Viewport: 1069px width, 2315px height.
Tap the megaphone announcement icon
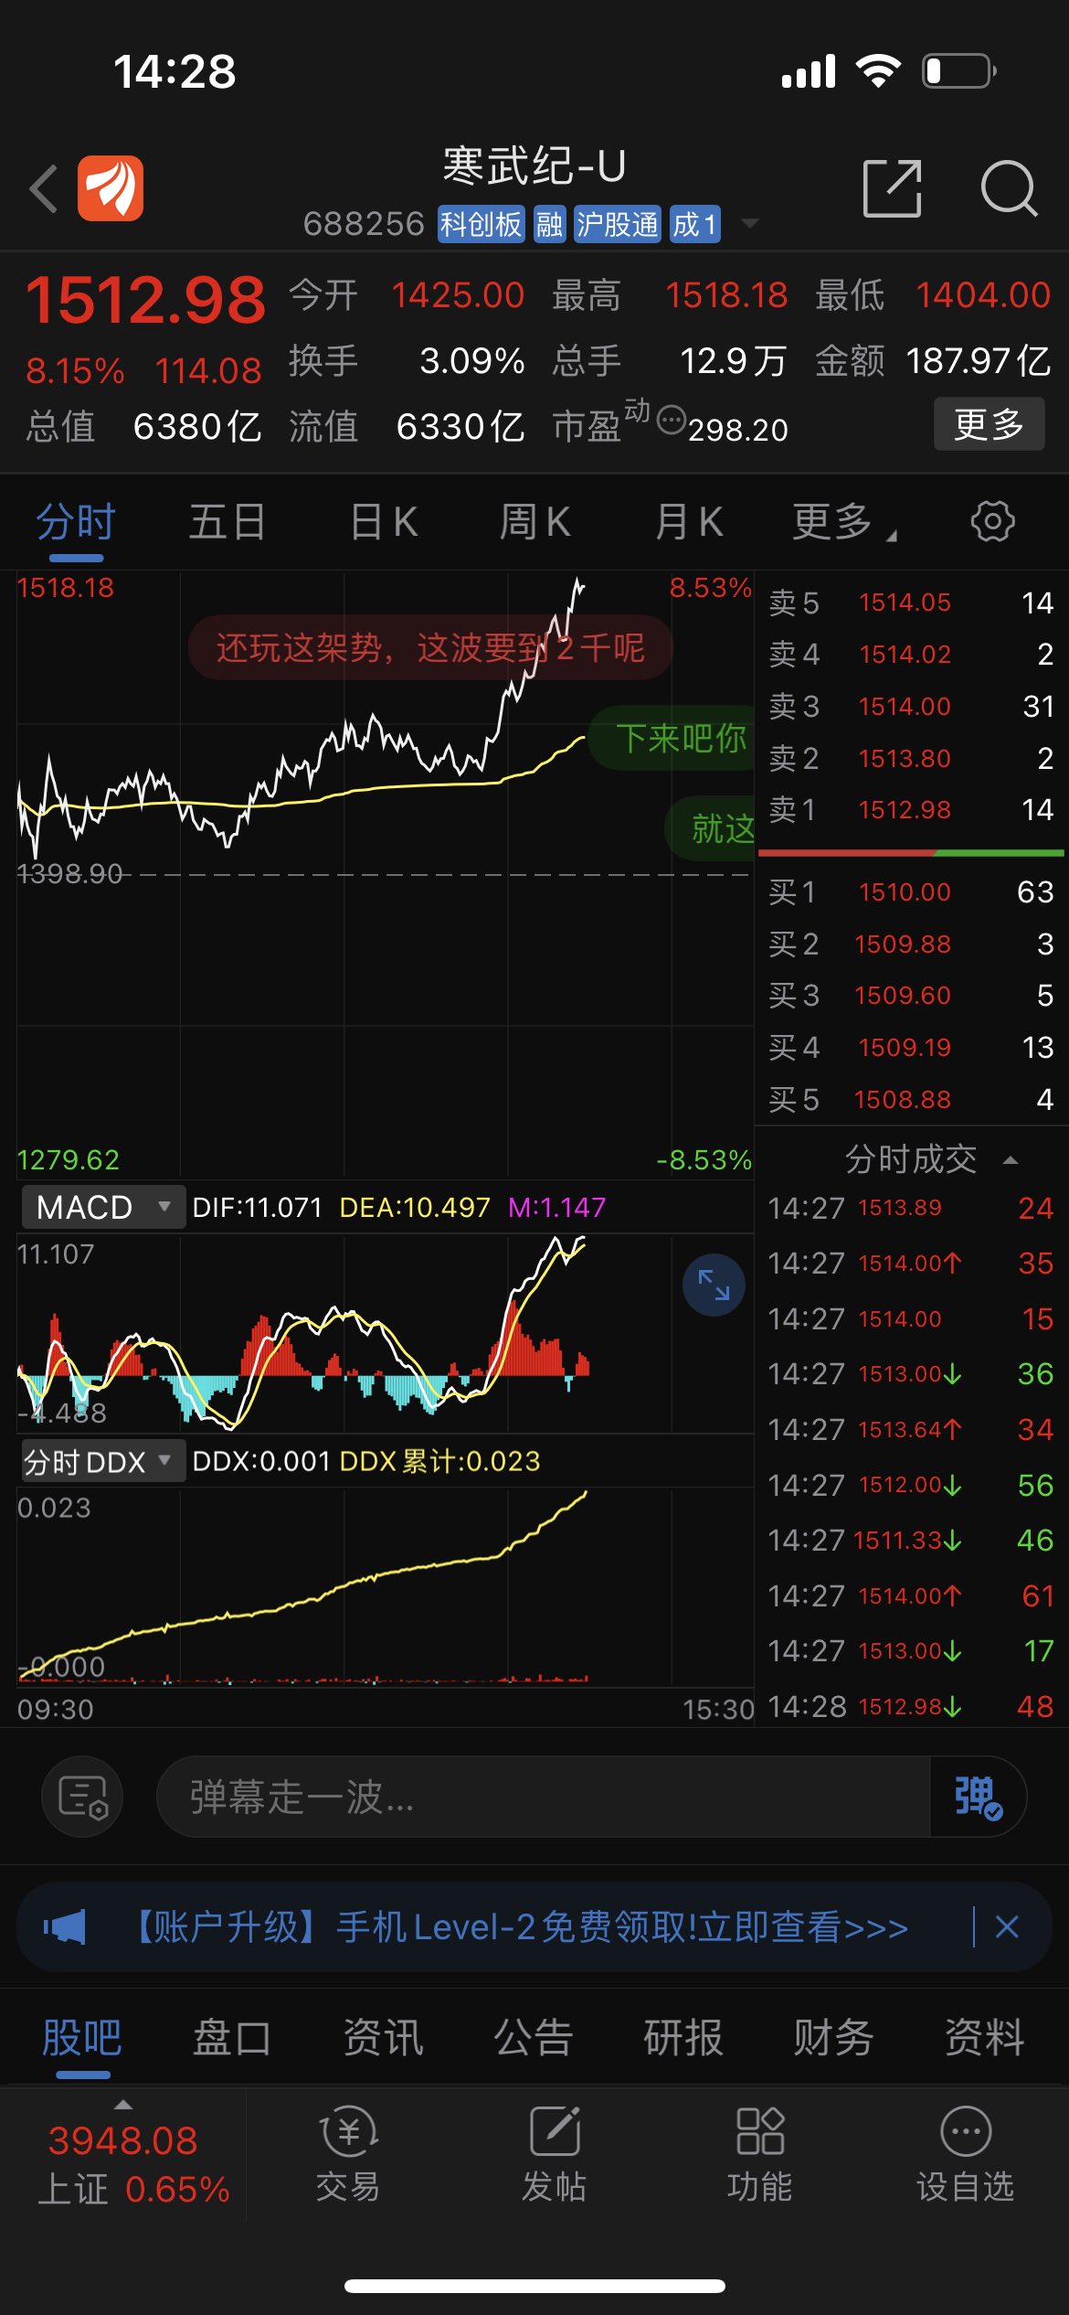(64, 1926)
